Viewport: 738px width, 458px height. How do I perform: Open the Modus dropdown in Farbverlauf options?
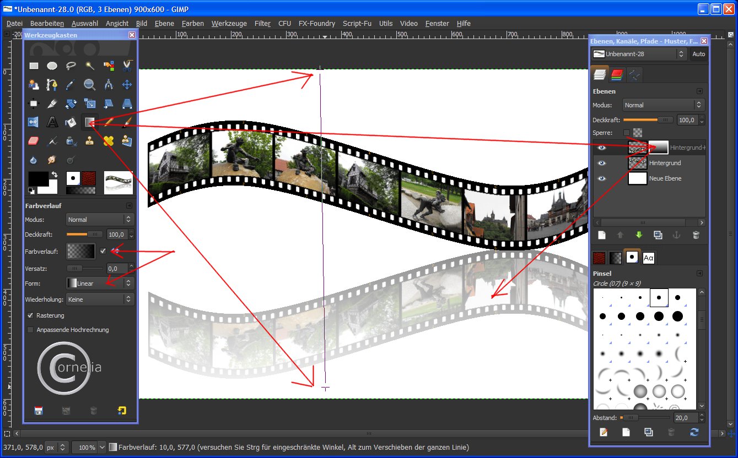click(x=100, y=219)
